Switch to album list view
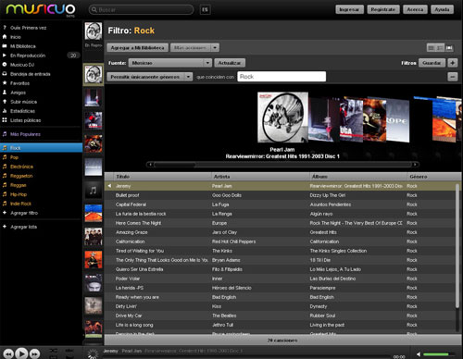Image resolution: width=463 pixels, height=359 pixels. [x=440, y=48]
